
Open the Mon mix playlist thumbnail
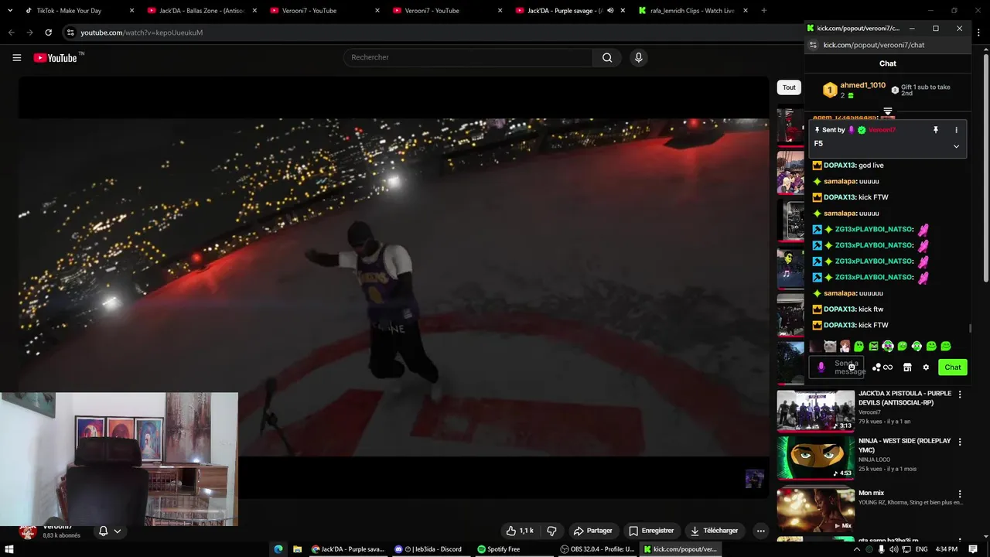click(815, 509)
